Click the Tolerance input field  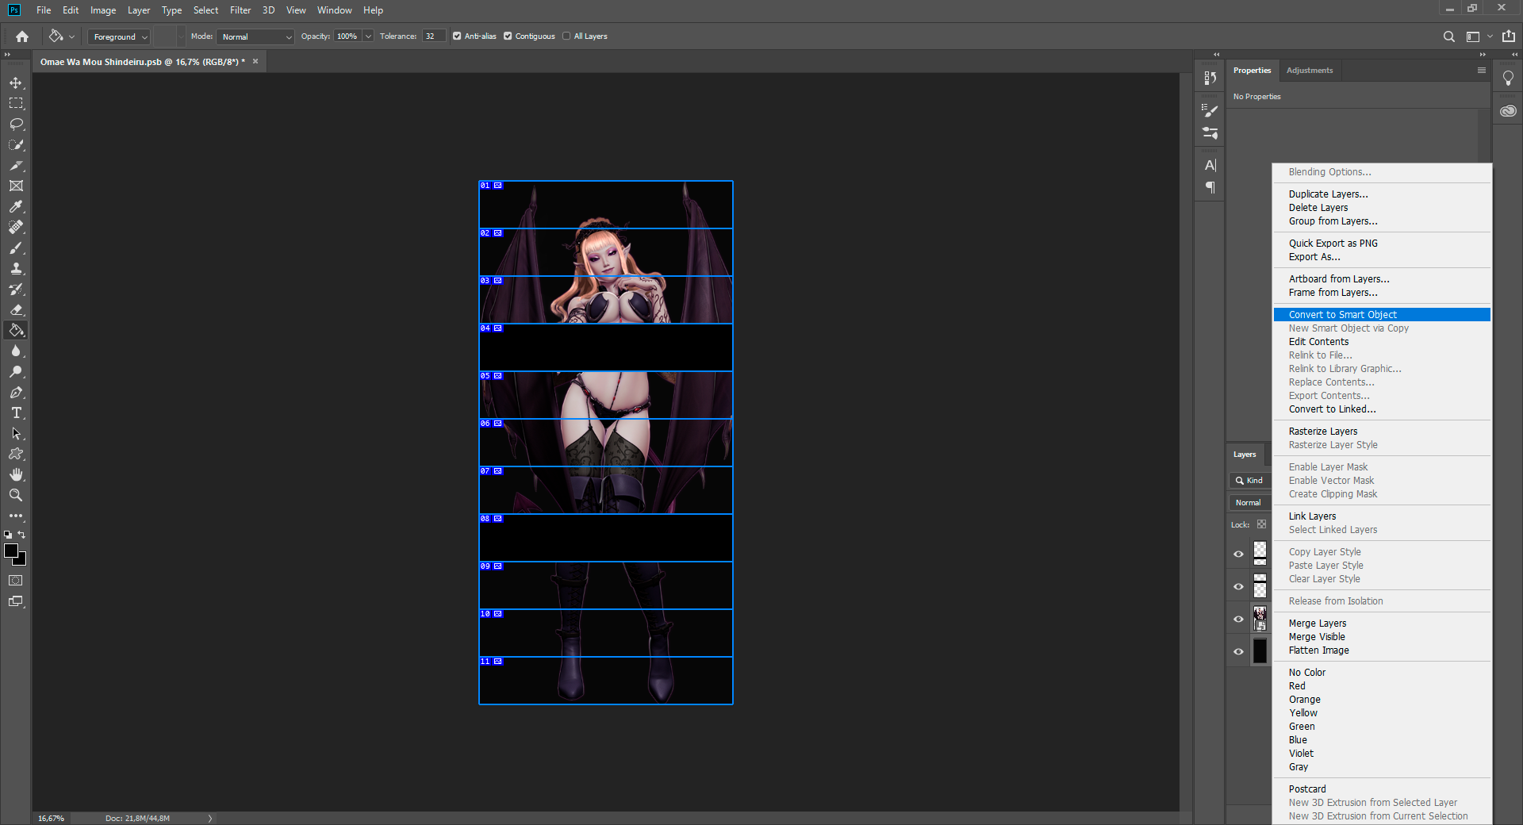[x=434, y=36]
